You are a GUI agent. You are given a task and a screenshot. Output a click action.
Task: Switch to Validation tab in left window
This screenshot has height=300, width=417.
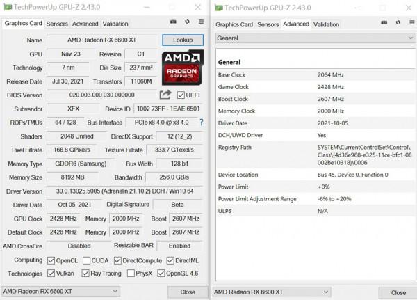pyautogui.click(x=115, y=24)
